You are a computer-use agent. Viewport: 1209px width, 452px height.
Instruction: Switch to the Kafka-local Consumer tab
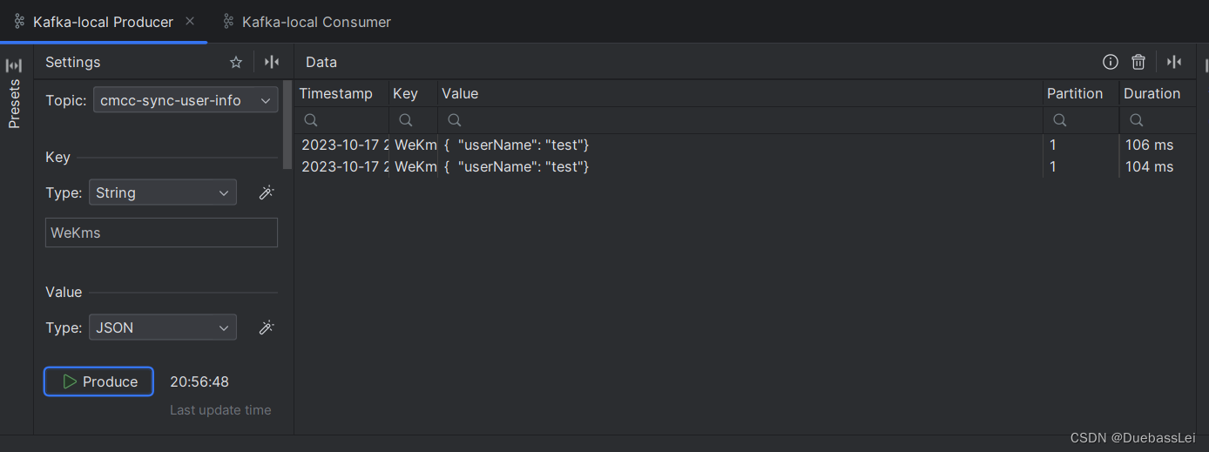(x=316, y=22)
